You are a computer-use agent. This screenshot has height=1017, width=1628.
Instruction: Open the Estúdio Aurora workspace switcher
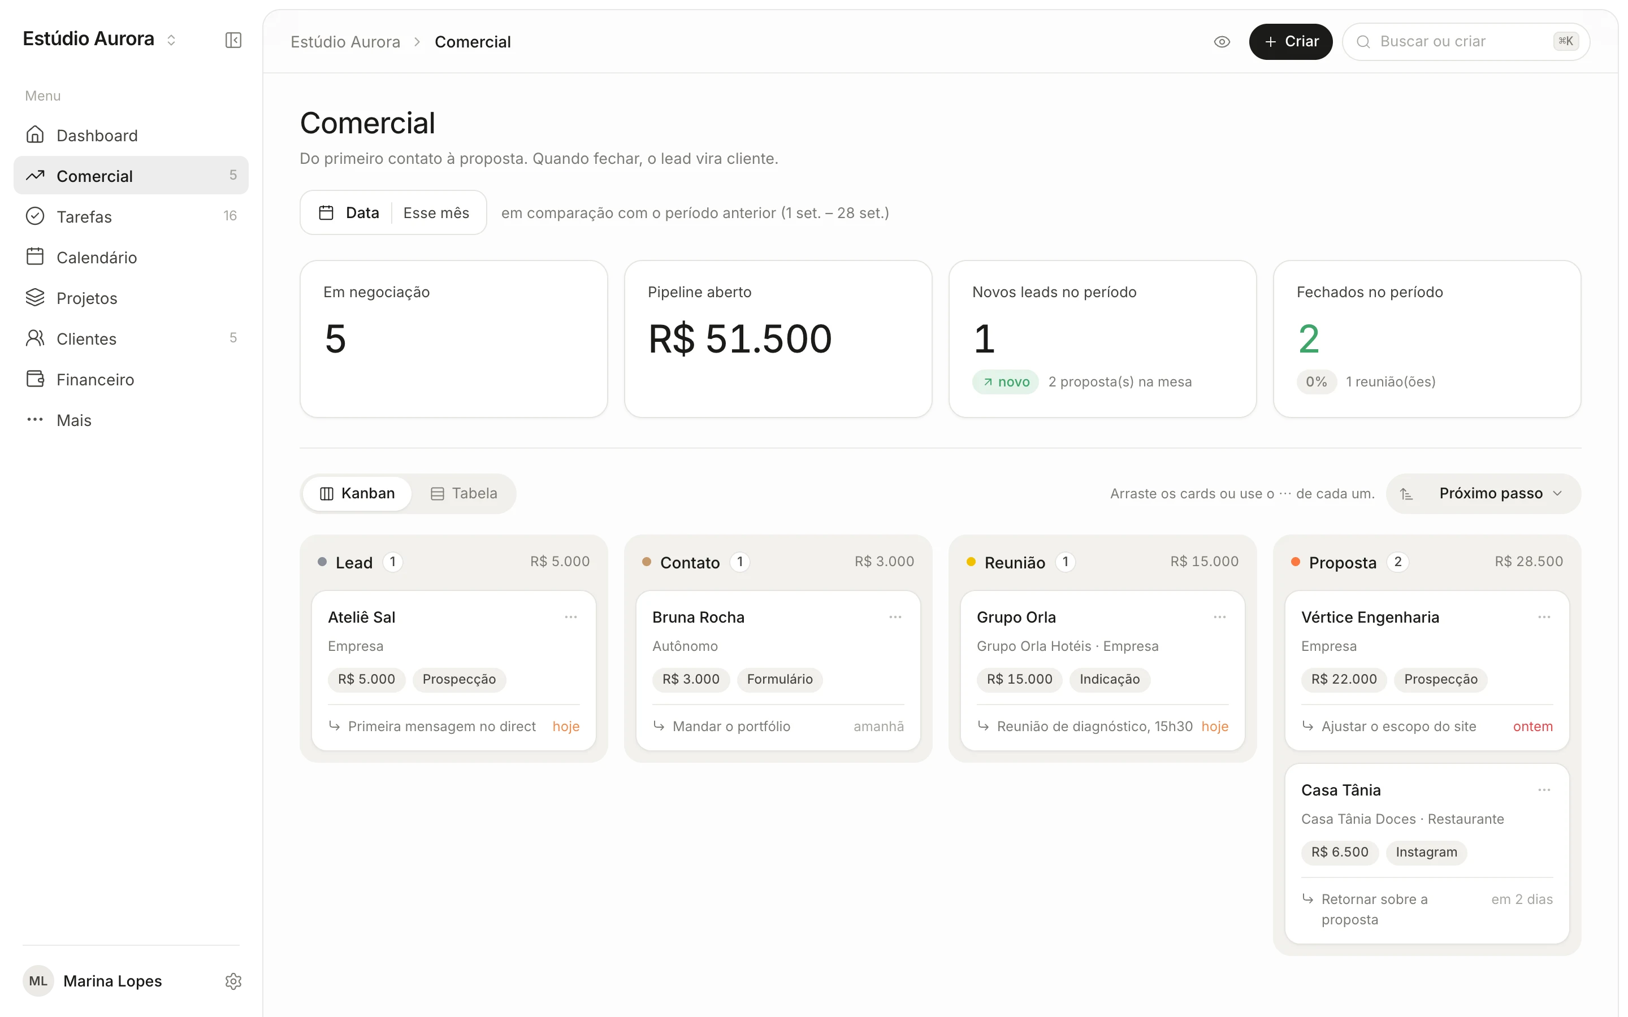click(x=99, y=39)
